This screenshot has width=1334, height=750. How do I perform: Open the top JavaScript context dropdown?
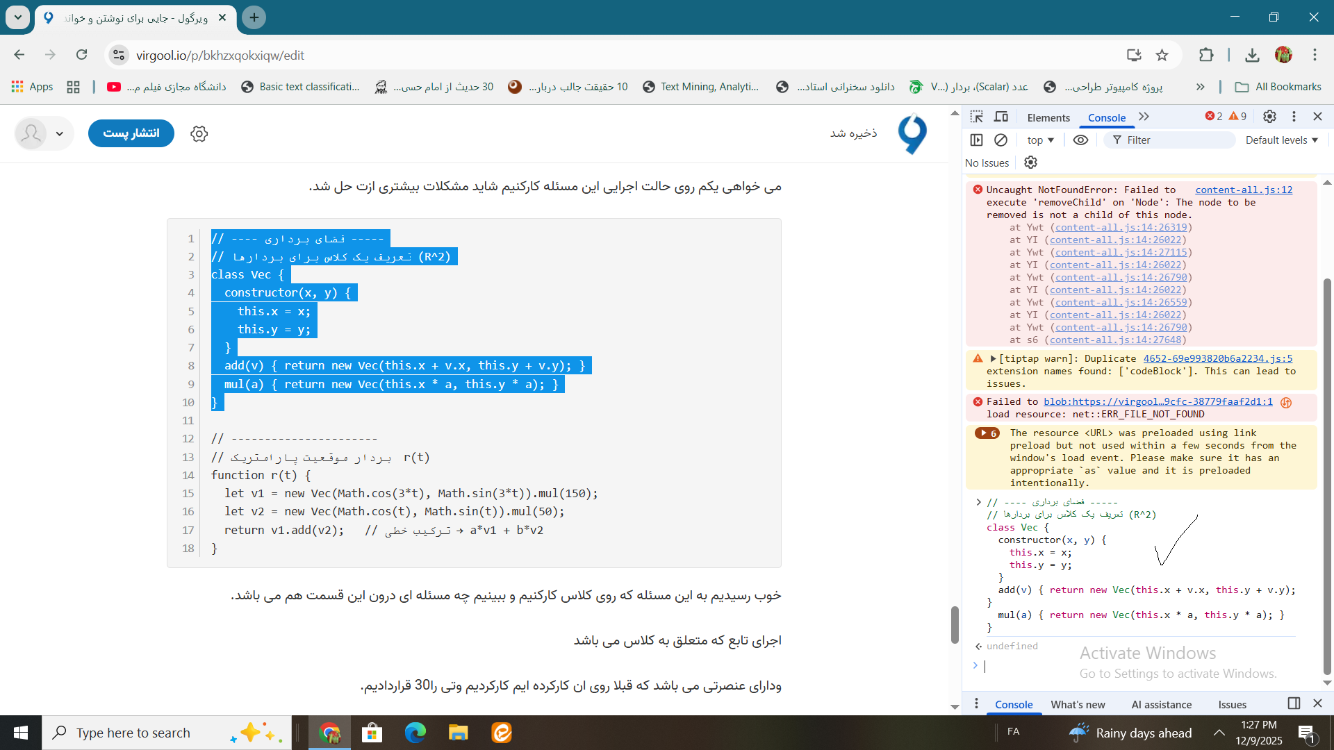pos(1040,140)
